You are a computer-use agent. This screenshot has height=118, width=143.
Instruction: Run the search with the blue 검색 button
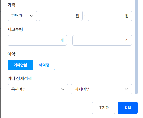tap(127, 108)
